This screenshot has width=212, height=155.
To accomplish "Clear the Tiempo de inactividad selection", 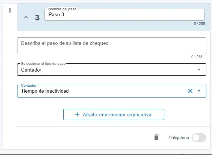I will point(190,91).
